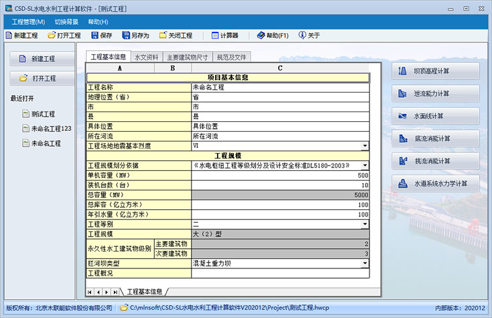Click the application icon in title bar
The width and height of the screenshot is (492, 318).
coord(8,8)
